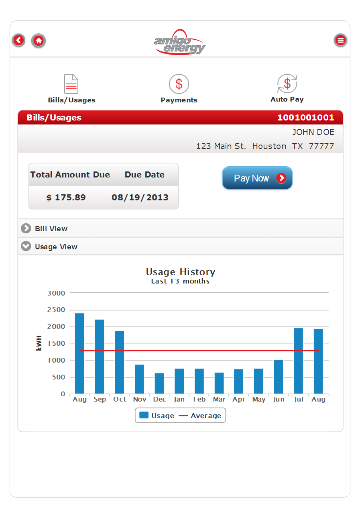360x522 pixels.
Task: Click the Sep usage bar
Action: tap(100, 357)
